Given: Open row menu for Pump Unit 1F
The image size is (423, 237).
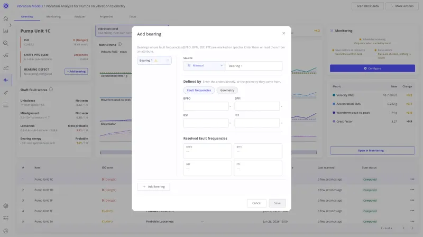Looking at the screenshot, I should pyautogui.click(x=412, y=200).
